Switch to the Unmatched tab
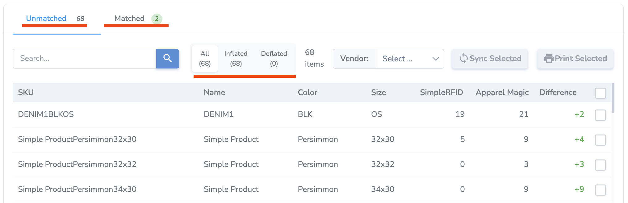The image size is (628, 203). (46, 19)
